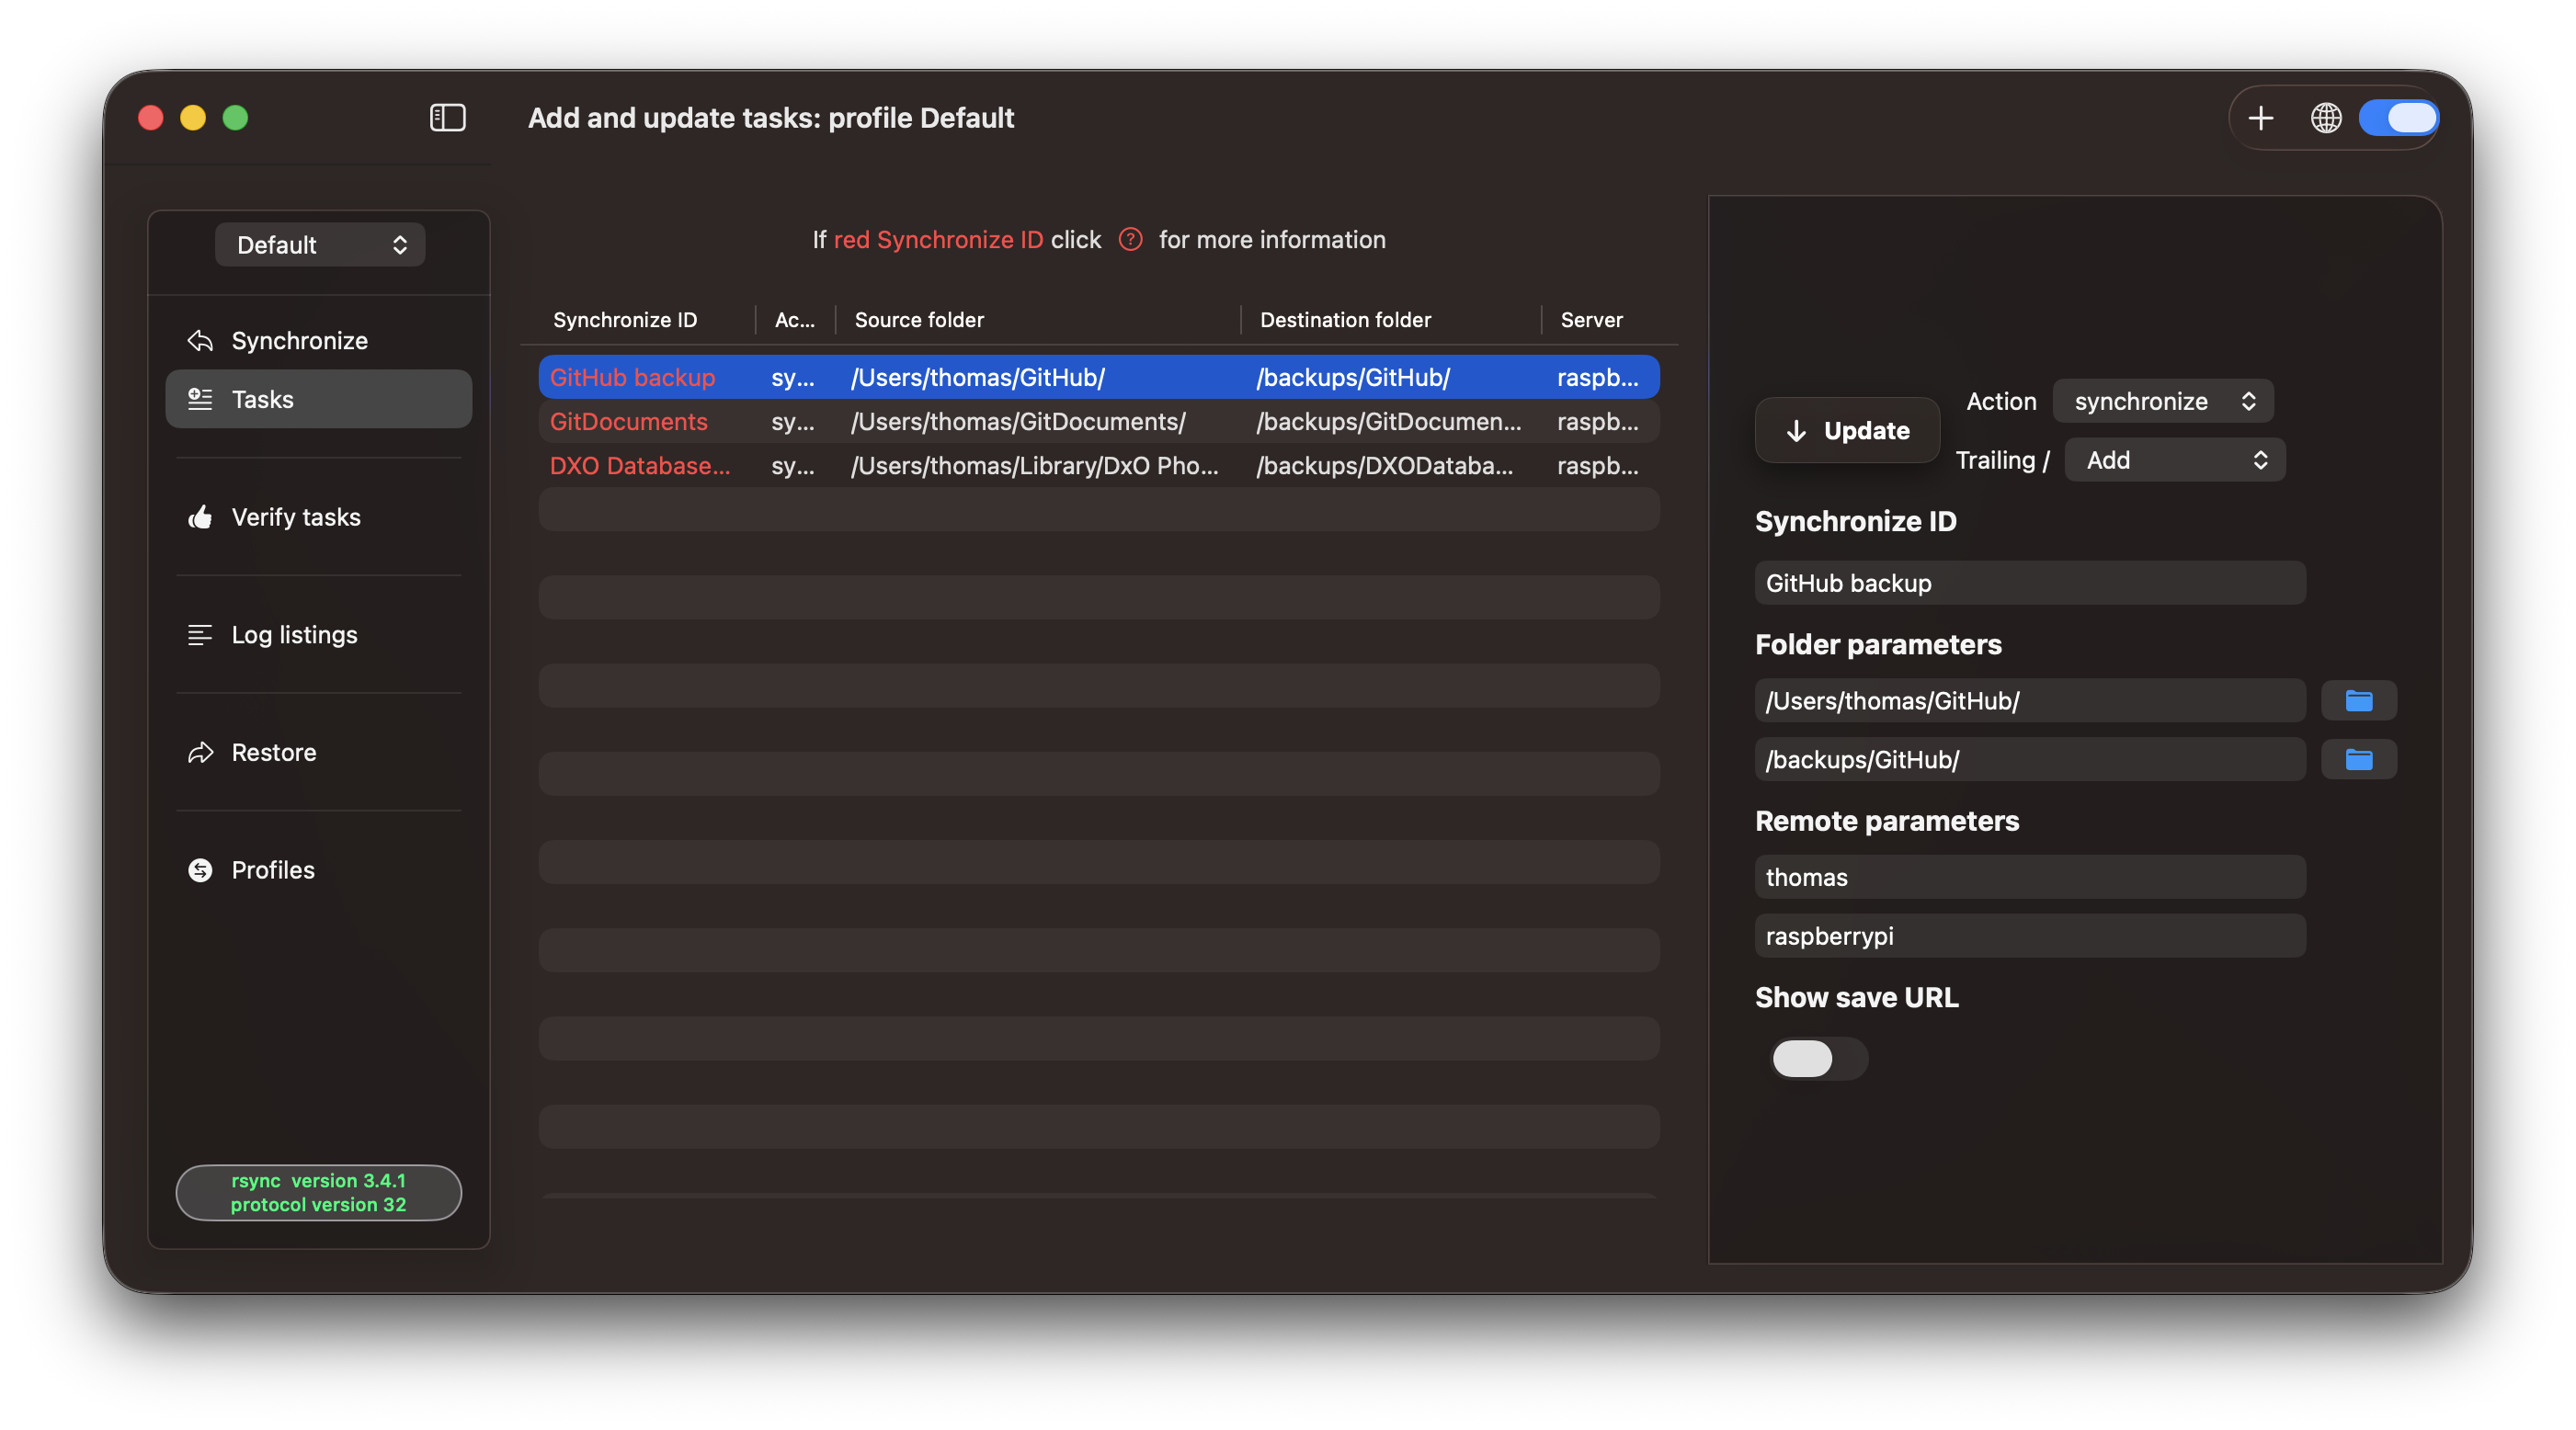Click the plus add task icon
The height and width of the screenshot is (1430, 2576).
click(2260, 118)
